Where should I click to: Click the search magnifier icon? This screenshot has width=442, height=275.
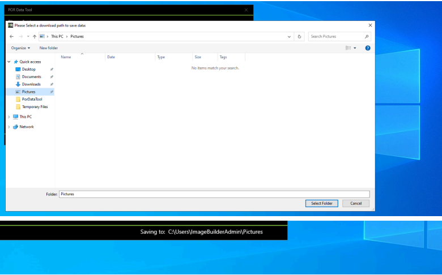pyautogui.click(x=367, y=36)
